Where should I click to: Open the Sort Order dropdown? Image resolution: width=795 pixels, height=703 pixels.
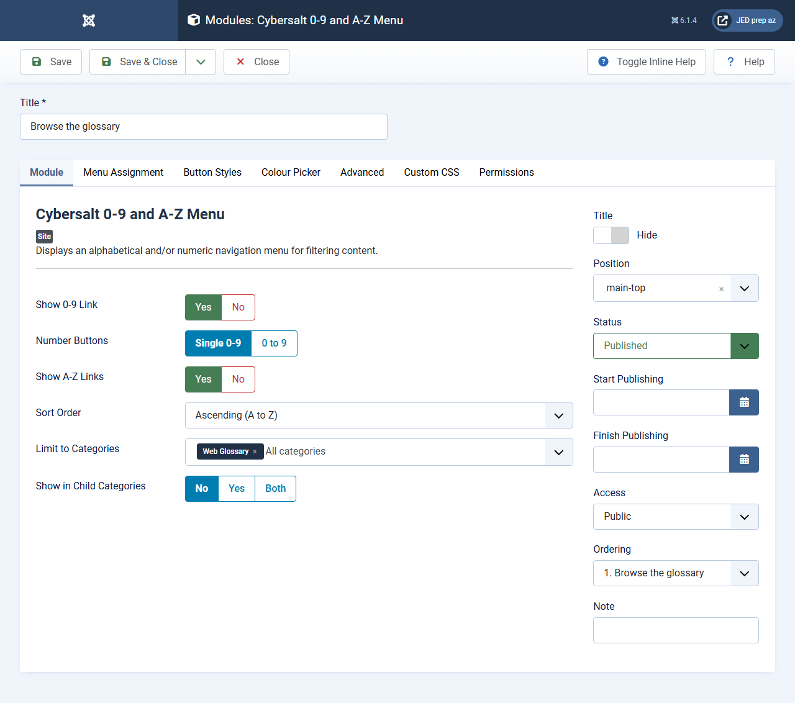(379, 415)
